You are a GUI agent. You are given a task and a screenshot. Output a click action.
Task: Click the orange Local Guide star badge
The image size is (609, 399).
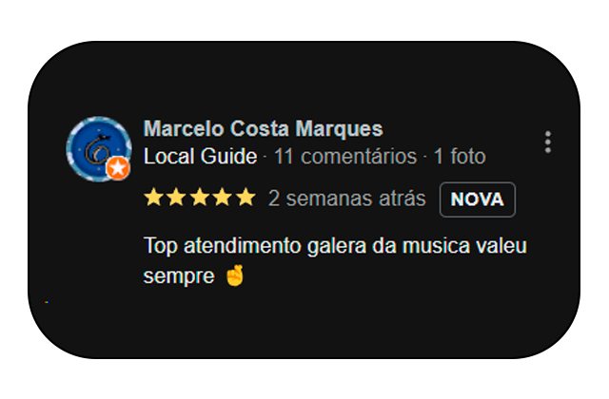[118, 168]
